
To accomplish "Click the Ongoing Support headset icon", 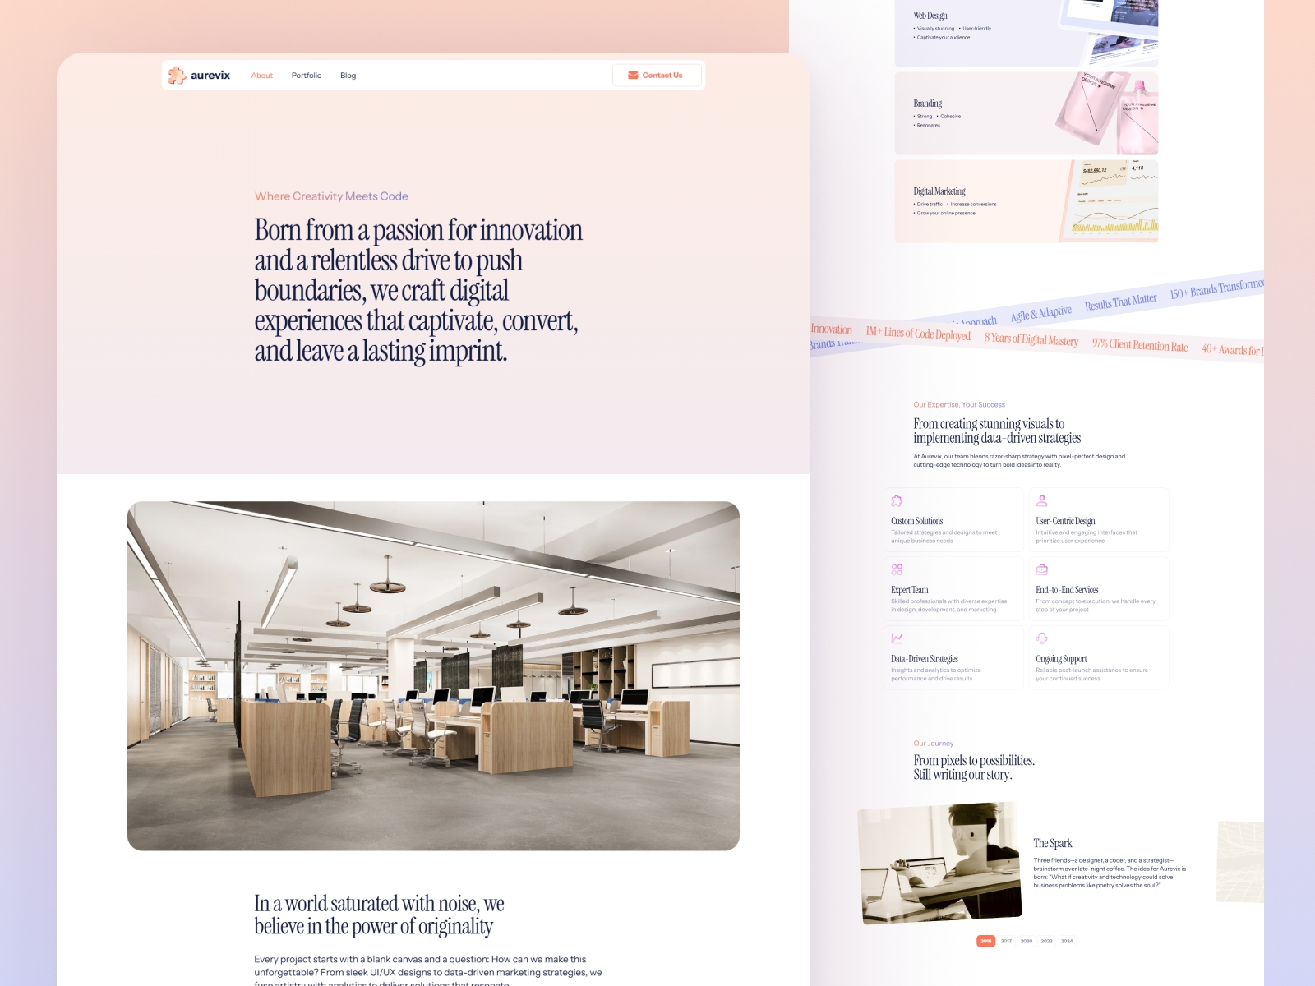I will [1042, 640].
